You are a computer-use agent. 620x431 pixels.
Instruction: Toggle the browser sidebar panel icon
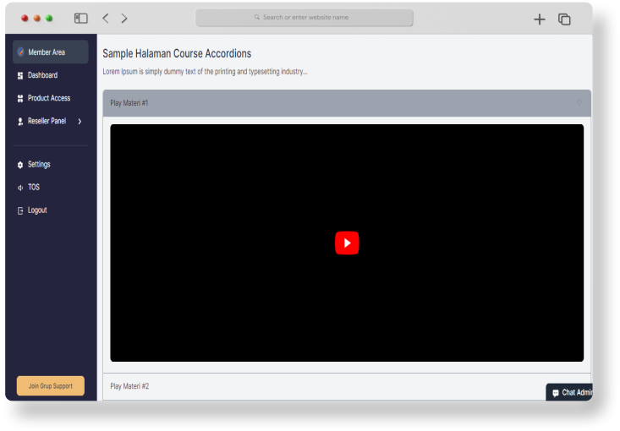tap(81, 18)
